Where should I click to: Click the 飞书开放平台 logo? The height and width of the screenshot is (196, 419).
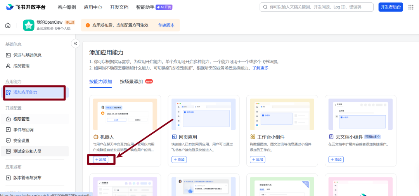click(x=27, y=7)
